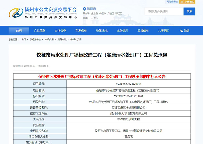
Task: Click 标段名称 value cell
Action: coord(128,102)
